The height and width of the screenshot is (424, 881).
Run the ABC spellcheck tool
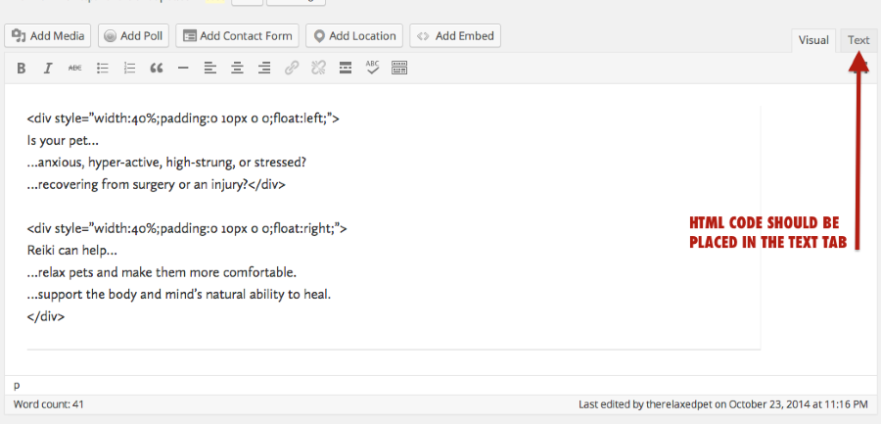pyautogui.click(x=372, y=68)
